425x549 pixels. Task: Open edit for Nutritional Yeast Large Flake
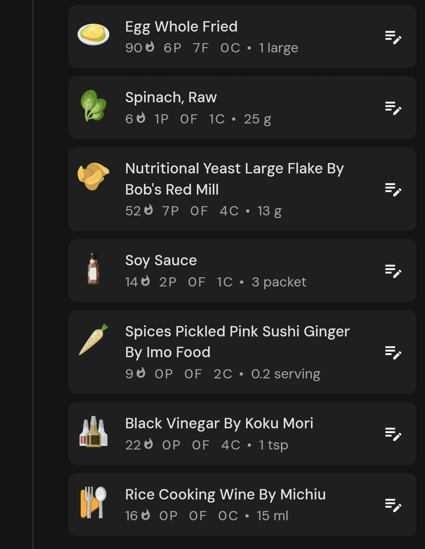tap(393, 189)
